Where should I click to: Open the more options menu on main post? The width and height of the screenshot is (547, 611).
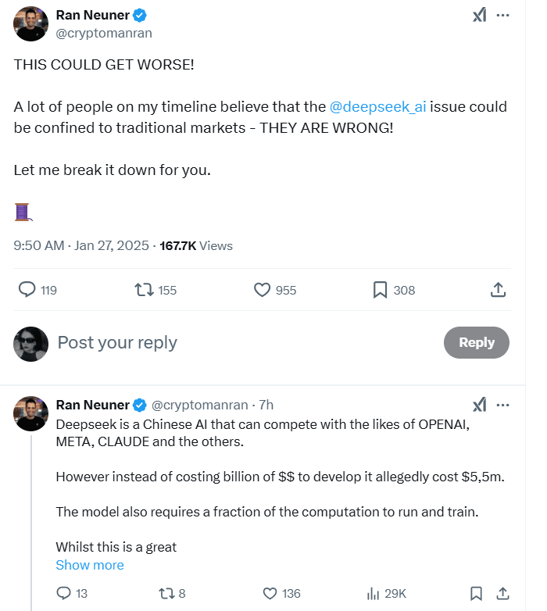coord(503,16)
